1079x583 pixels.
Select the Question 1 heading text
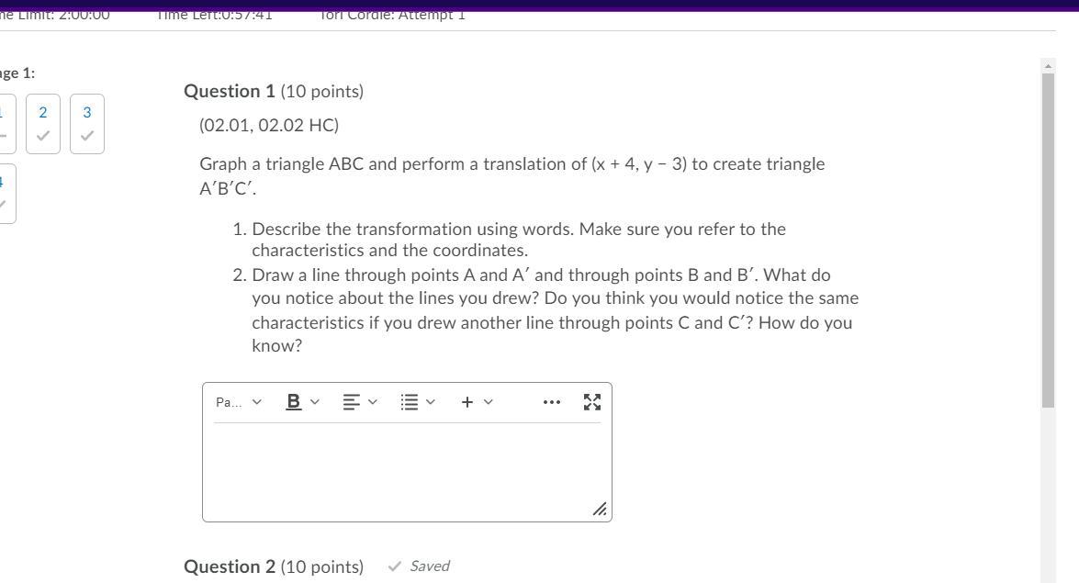[273, 91]
